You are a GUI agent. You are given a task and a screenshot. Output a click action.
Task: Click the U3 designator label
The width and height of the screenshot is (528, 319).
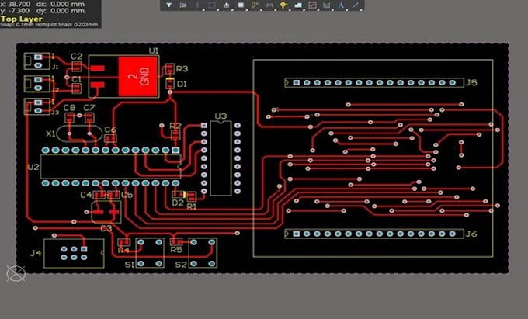(221, 116)
